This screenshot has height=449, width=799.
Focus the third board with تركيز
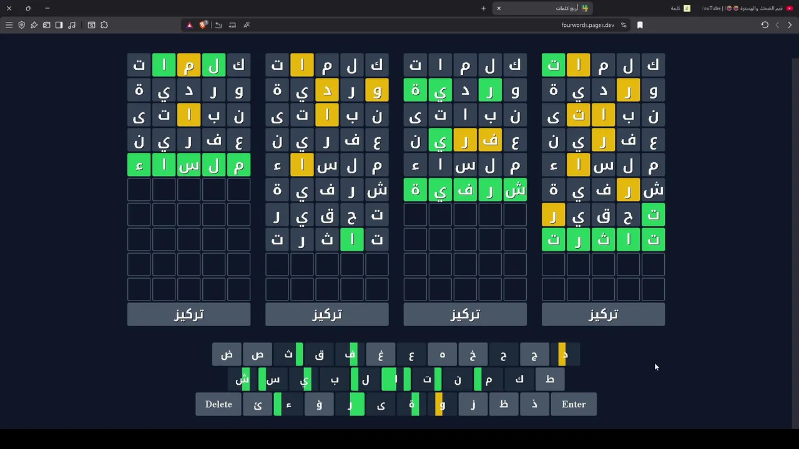465,314
